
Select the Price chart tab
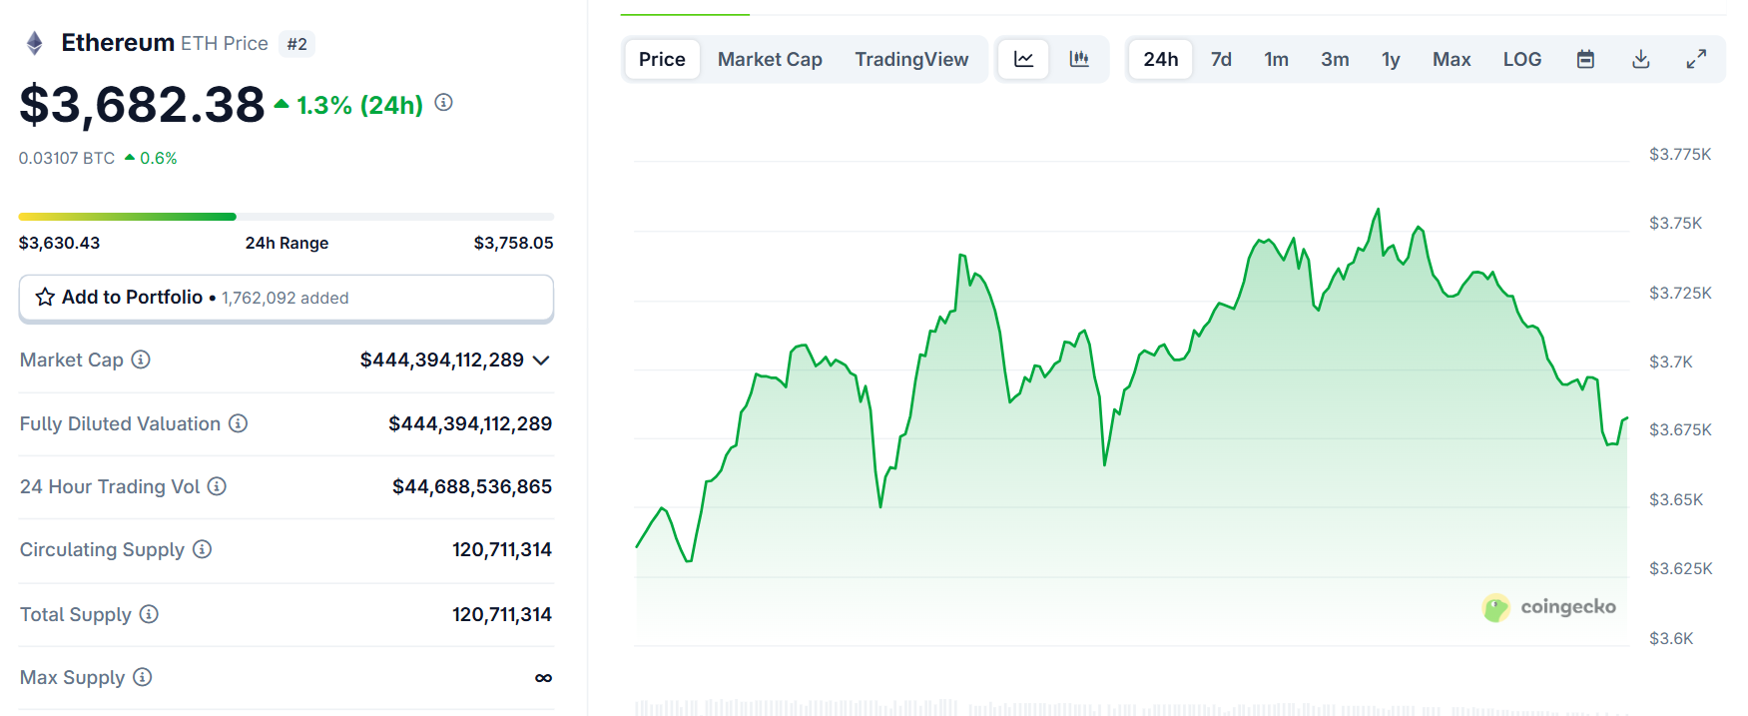pyautogui.click(x=662, y=59)
